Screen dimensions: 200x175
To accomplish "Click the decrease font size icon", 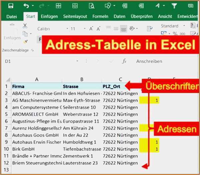I will pyautogui.click(x=98, y=29).
